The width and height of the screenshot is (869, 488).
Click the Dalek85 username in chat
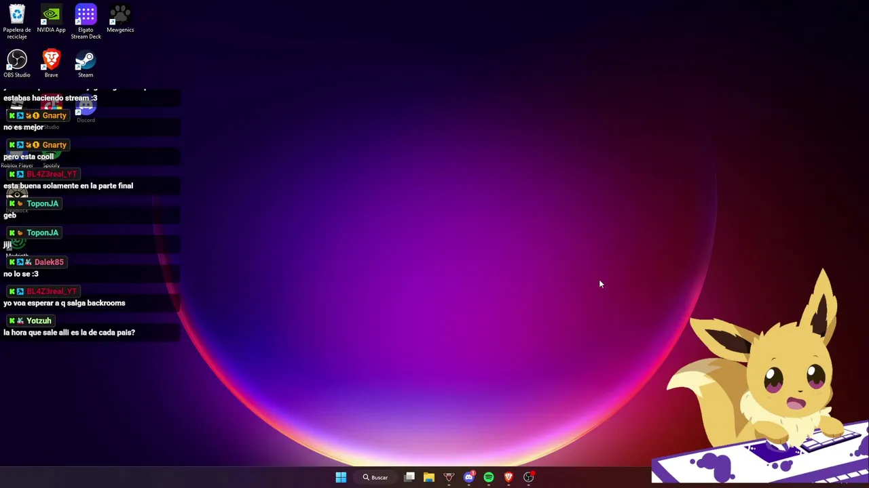point(49,262)
